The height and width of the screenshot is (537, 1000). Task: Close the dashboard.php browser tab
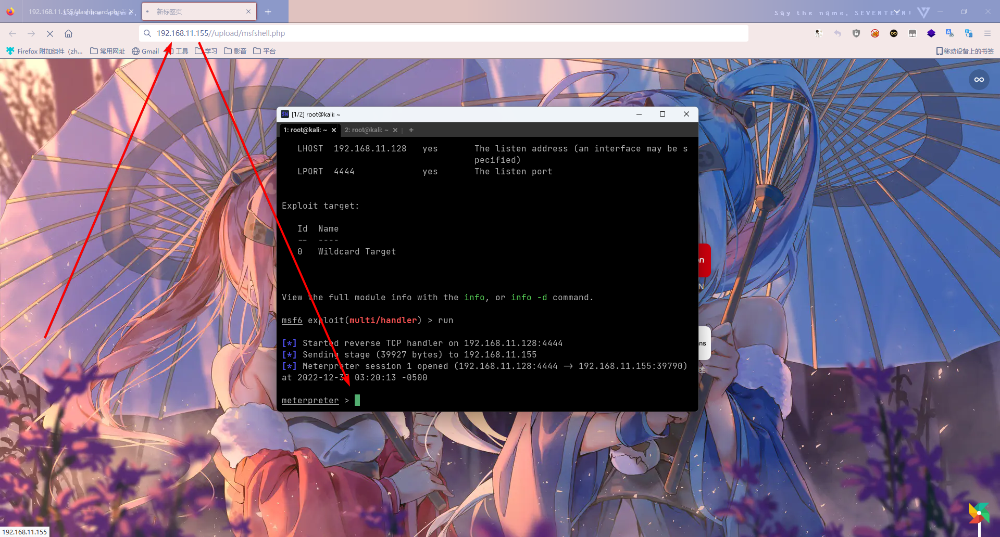[131, 11]
